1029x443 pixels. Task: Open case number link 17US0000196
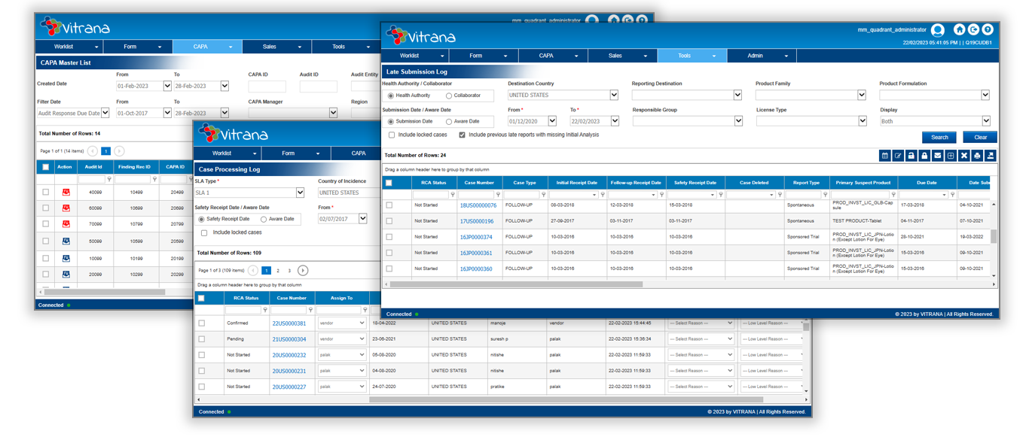pyautogui.click(x=477, y=221)
